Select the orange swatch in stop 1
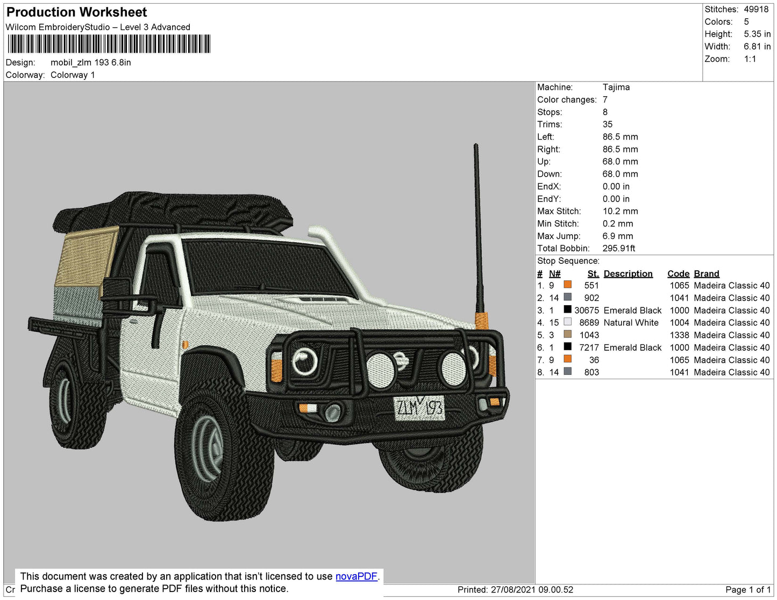The height and width of the screenshot is (600, 777). [567, 285]
